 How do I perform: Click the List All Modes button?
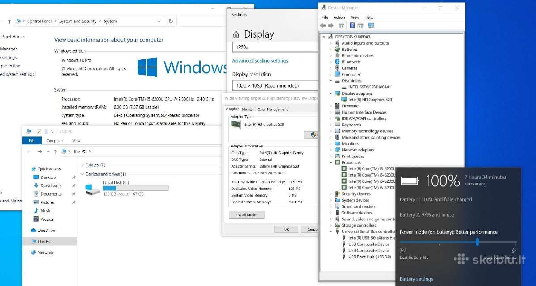[247, 215]
